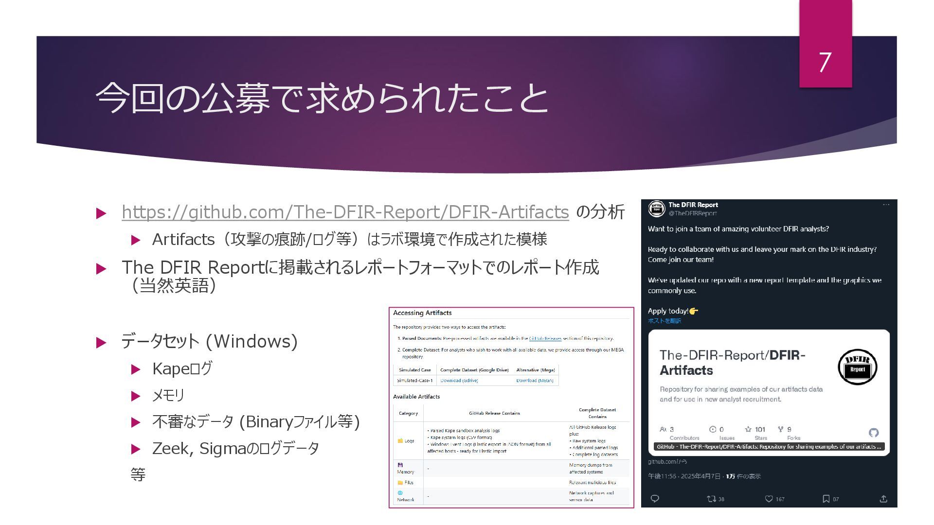Click the 'github.com から' source label
This screenshot has width=934, height=525.
coord(667,462)
